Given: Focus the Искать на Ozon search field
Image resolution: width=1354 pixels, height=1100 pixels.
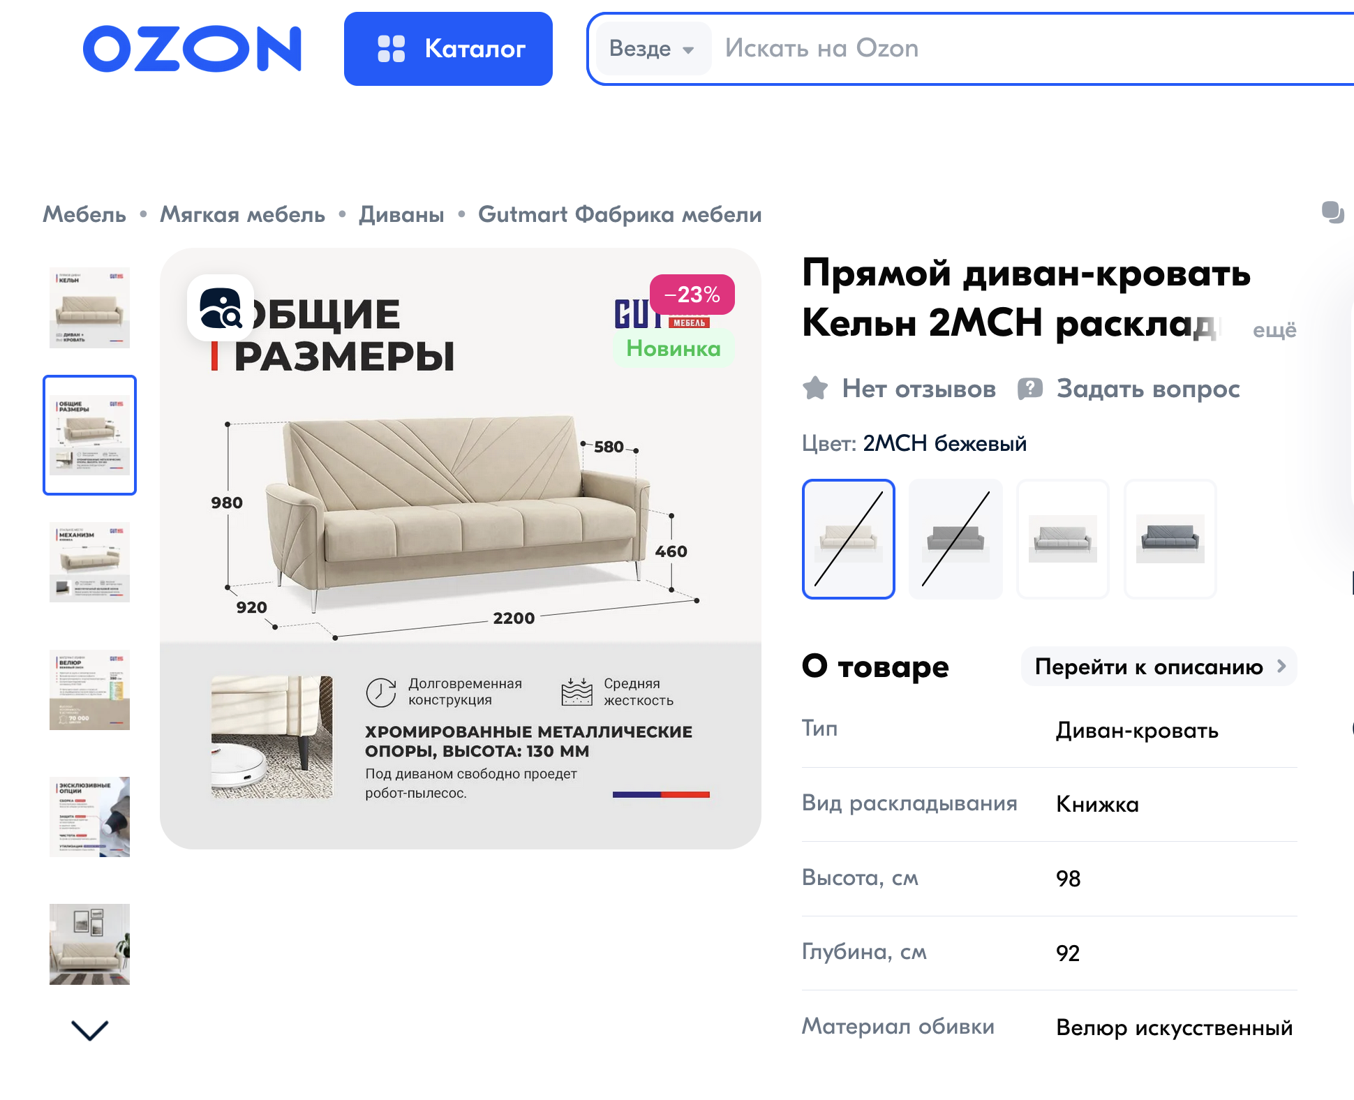Looking at the screenshot, I should (1033, 48).
